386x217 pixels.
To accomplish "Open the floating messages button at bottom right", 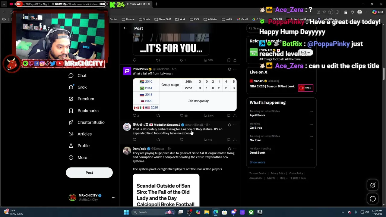I will 373,199.
